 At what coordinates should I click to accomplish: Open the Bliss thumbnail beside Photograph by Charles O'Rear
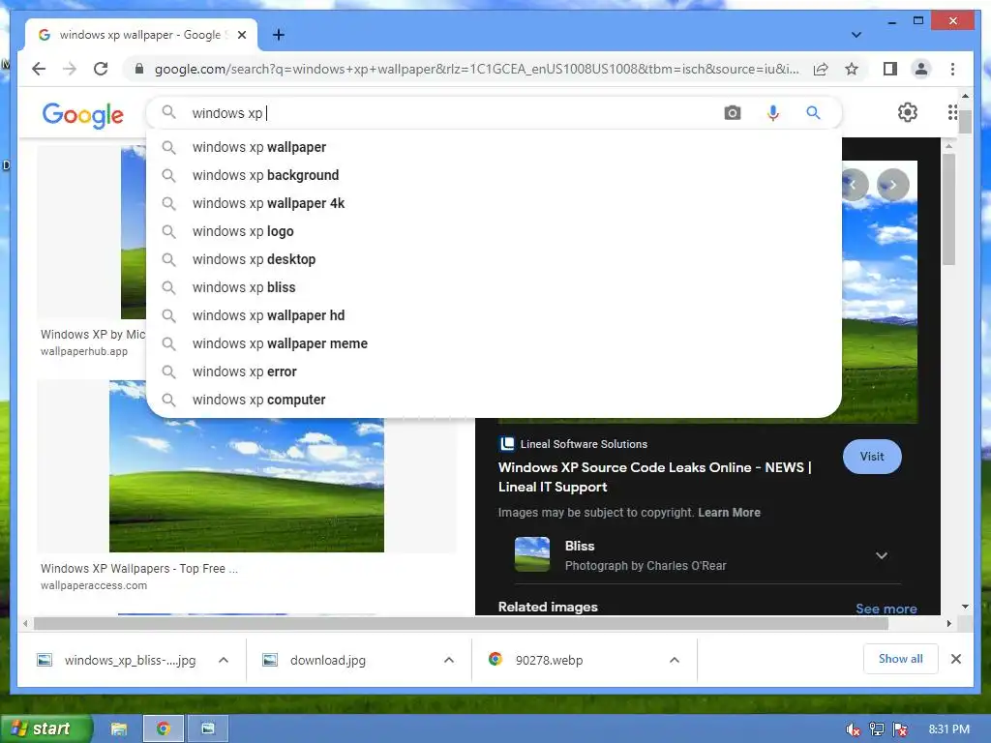click(532, 554)
